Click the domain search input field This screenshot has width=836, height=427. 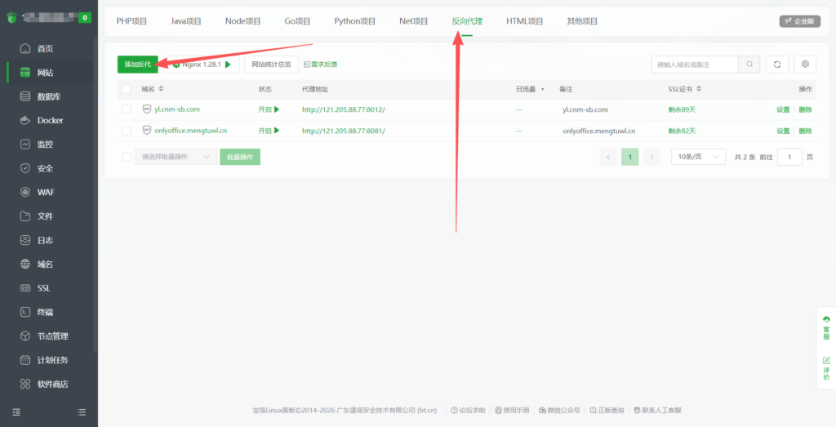tap(695, 64)
